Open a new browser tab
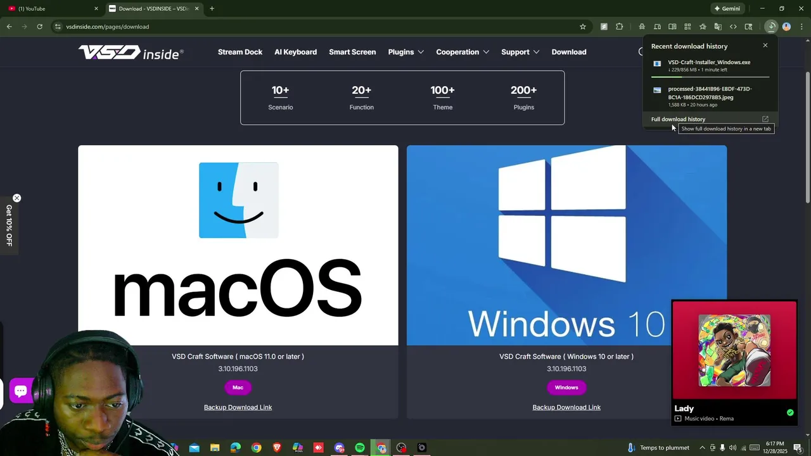The width and height of the screenshot is (811, 456). coord(212,9)
